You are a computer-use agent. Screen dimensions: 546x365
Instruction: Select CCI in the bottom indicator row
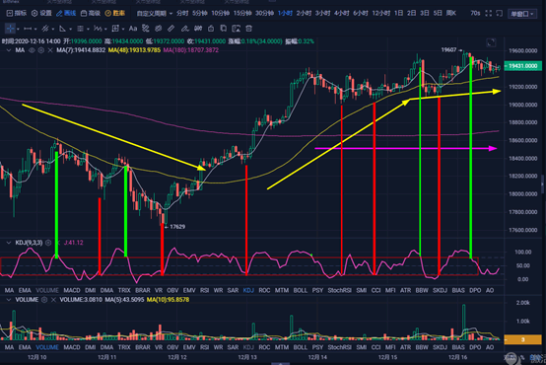[375, 347]
